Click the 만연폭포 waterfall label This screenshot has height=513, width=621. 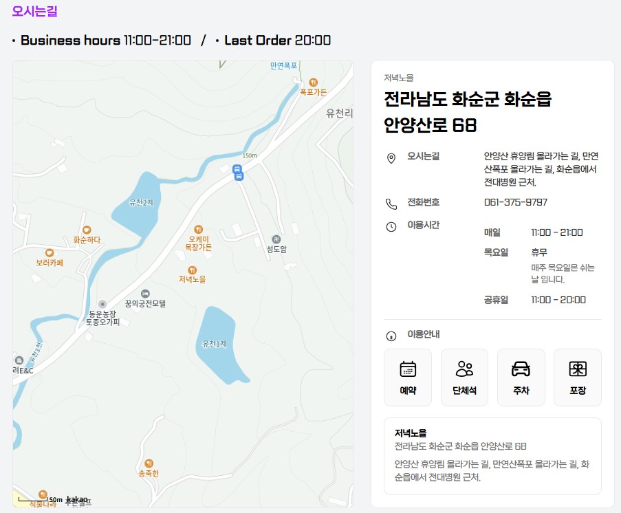pos(283,66)
